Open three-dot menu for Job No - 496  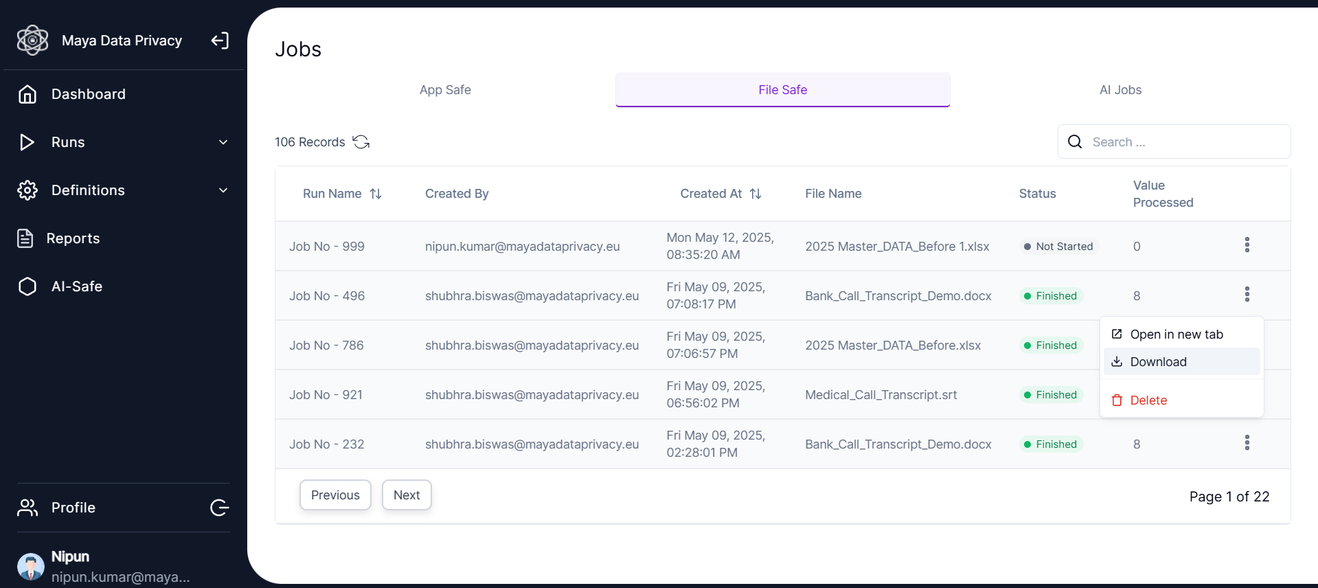coord(1247,295)
